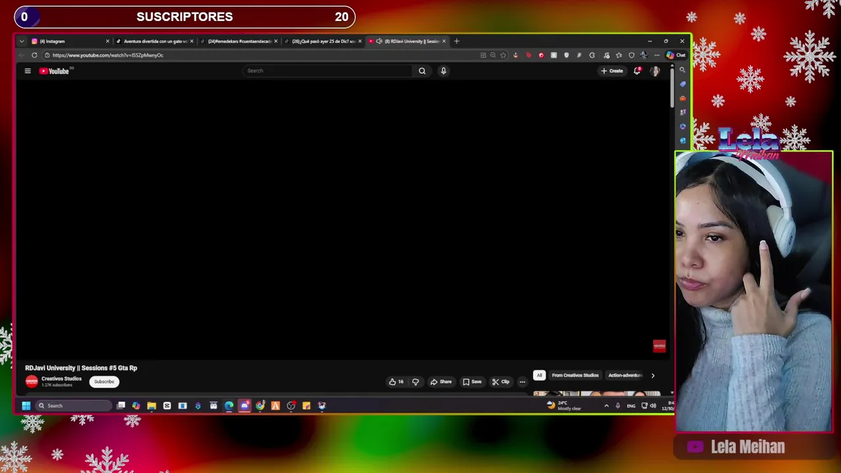Image resolution: width=841 pixels, height=473 pixels.
Task: Open Edge sidebar search icon
Action: 683,70
